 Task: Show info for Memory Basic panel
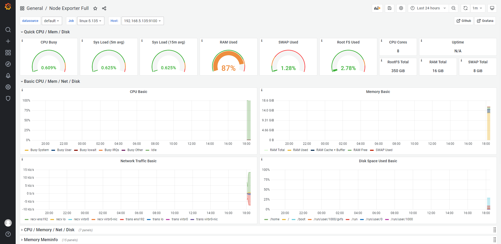(262, 90)
